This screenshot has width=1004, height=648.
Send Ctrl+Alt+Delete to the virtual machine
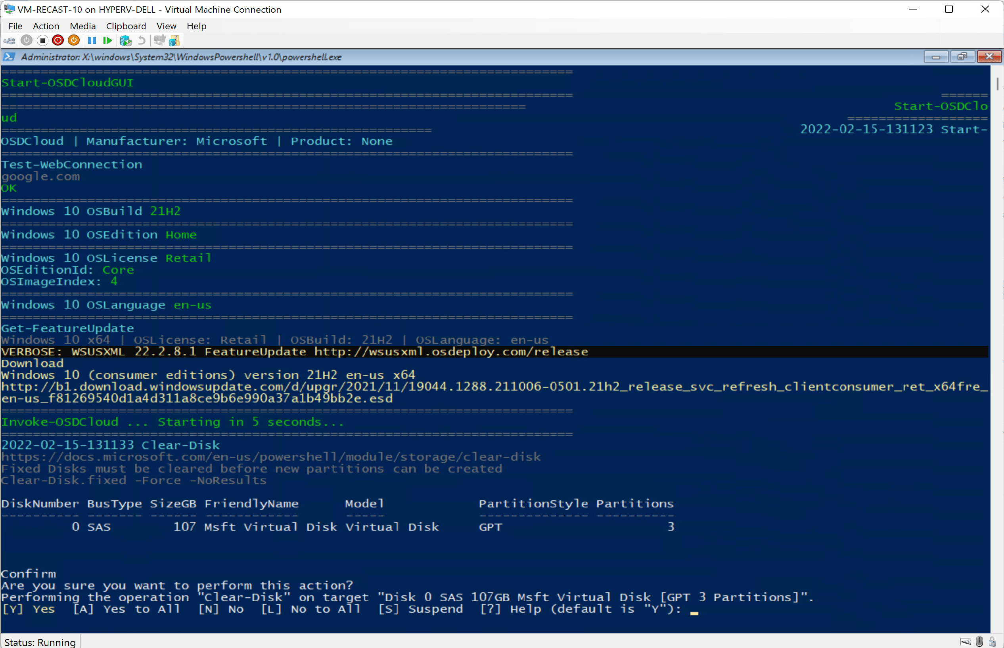pos(9,40)
